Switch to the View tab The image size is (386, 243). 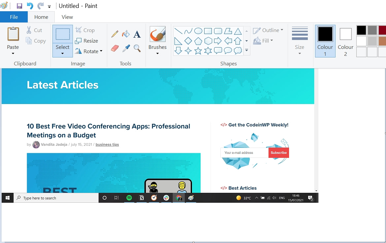pyautogui.click(x=67, y=17)
